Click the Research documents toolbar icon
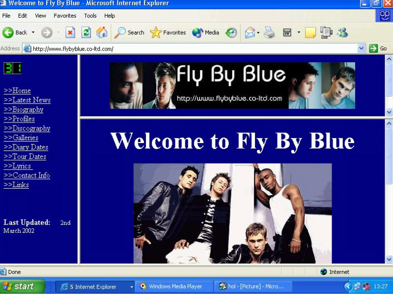Screen dimensions: 393x294 (326, 32)
